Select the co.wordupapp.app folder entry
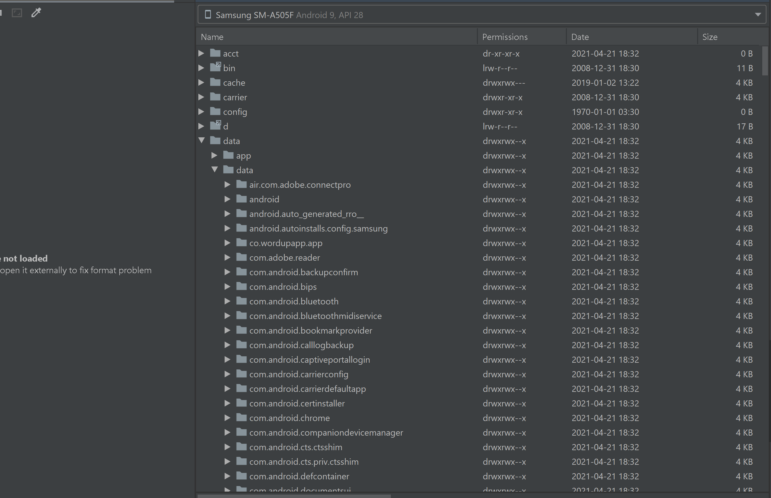The height and width of the screenshot is (498, 771). tap(286, 243)
